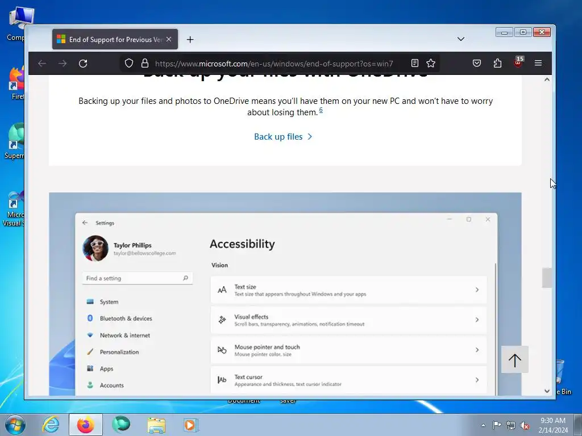This screenshot has width=582, height=436.
Task: Open uBlock extension with 15 badge
Action: (x=518, y=62)
